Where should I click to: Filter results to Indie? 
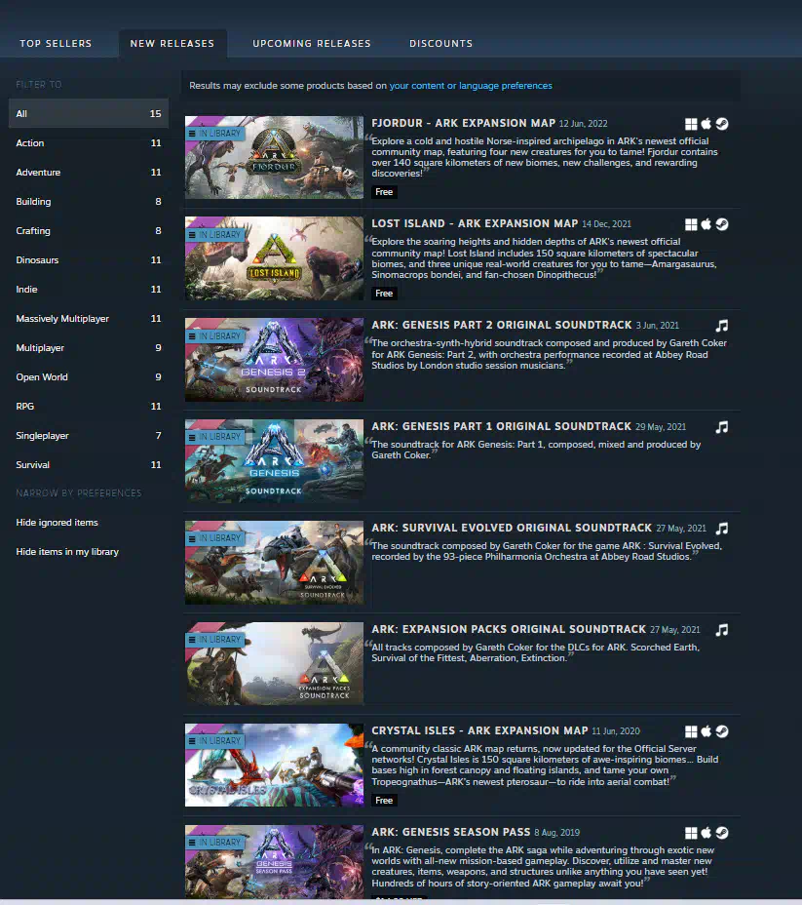pyautogui.click(x=89, y=290)
